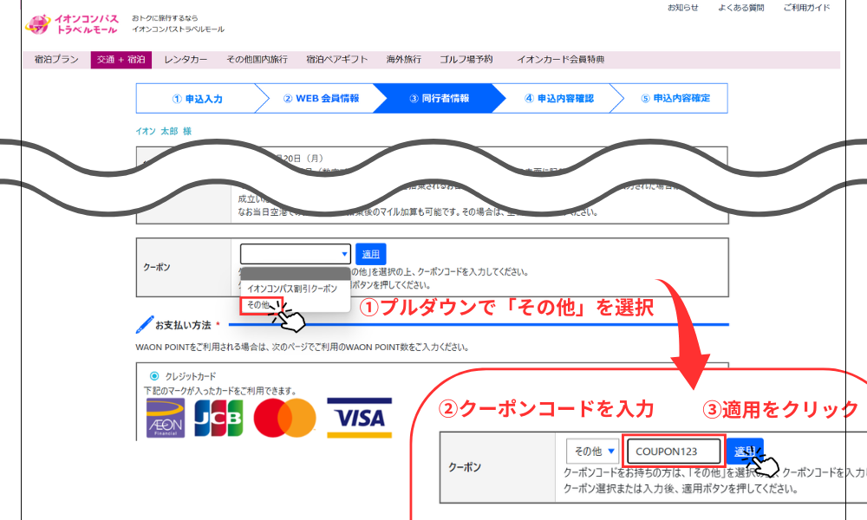Screen dimensions: 867x520
Task: Go to step ③ 同行者情報
Action: pyautogui.click(x=439, y=98)
